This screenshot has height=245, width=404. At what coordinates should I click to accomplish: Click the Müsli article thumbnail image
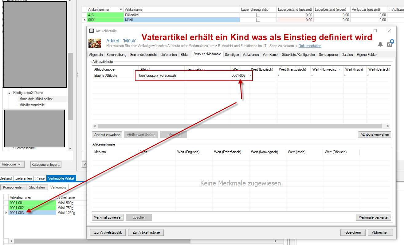pos(95,43)
